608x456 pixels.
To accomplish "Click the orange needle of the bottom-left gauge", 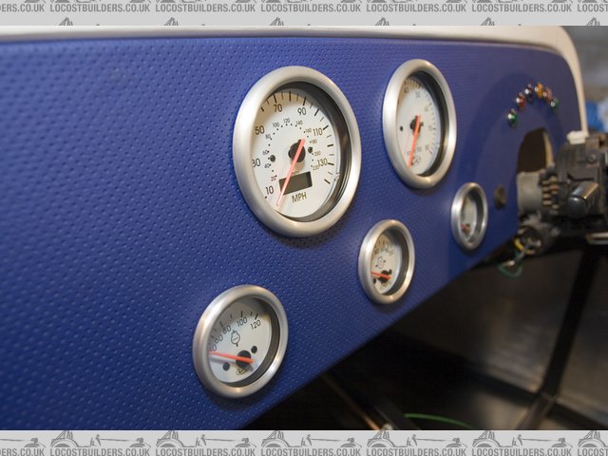I will pos(228,357).
